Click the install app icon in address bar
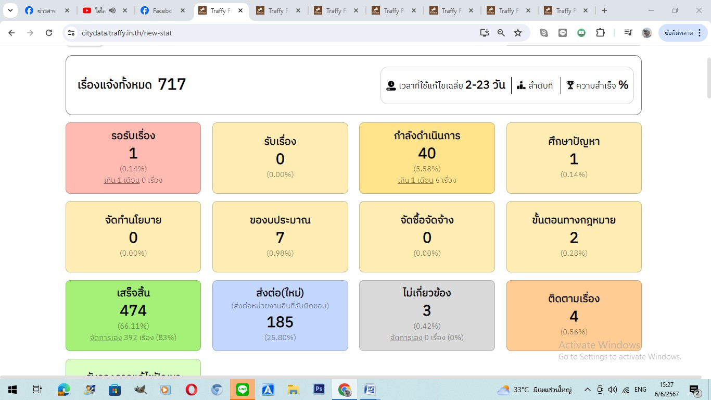The height and width of the screenshot is (400, 711). 484,33
